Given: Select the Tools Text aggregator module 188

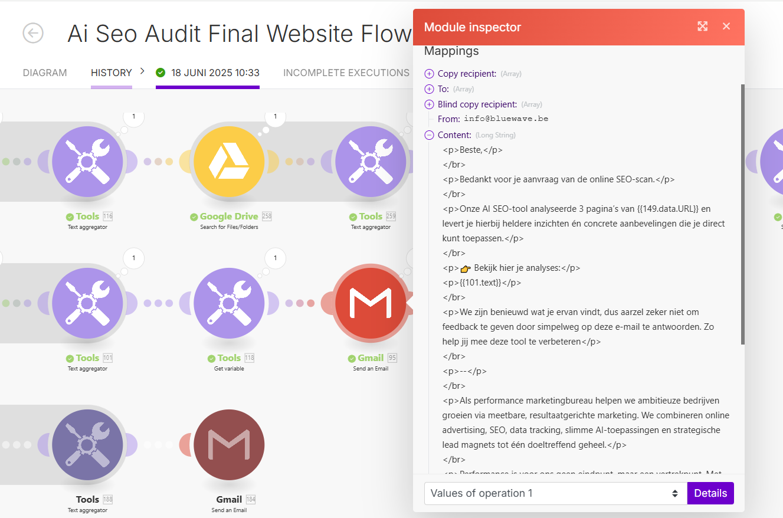Looking at the screenshot, I should coord(87,445).
